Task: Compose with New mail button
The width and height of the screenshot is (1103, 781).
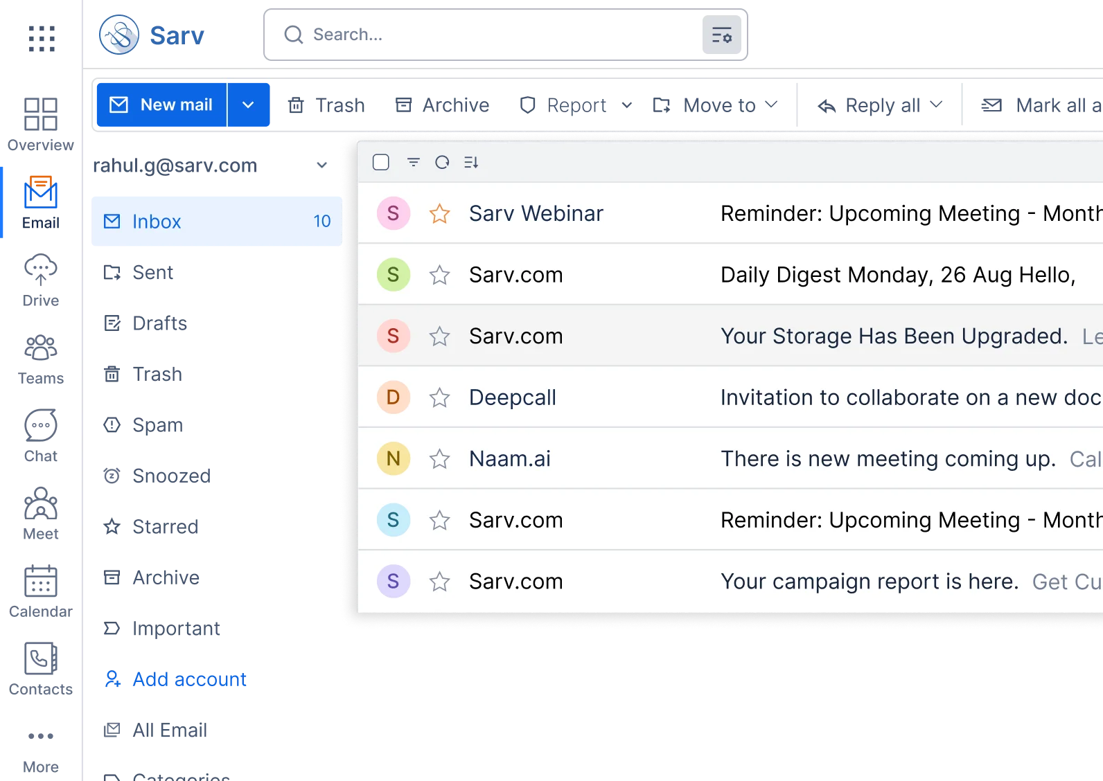Action: (x=162, y=105)
